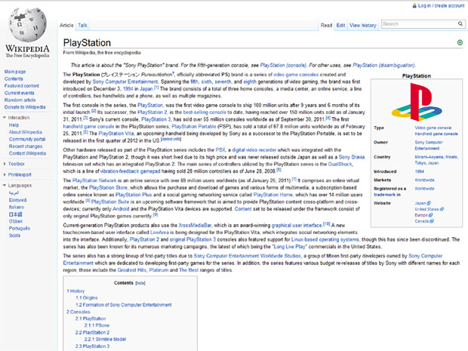Click the Search input field
The width and height of the screenshot is (468, 351).
420,24
